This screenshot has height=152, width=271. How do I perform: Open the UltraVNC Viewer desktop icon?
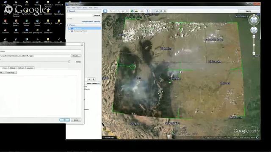(27, 22)
